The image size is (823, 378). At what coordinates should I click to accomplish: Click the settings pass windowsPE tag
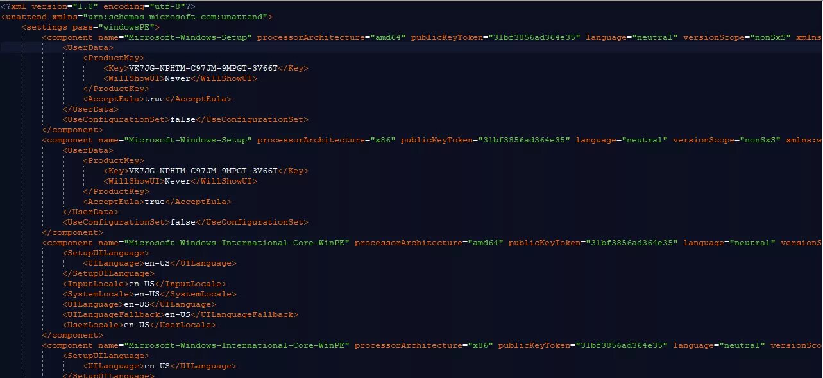pos(90,27)
